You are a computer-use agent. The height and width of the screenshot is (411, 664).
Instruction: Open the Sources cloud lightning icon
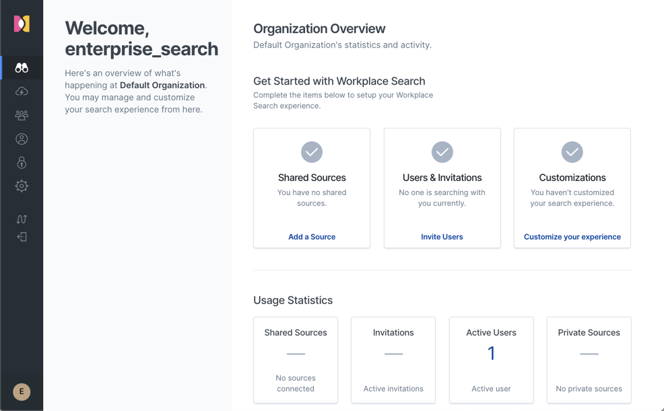coord(22,91)
